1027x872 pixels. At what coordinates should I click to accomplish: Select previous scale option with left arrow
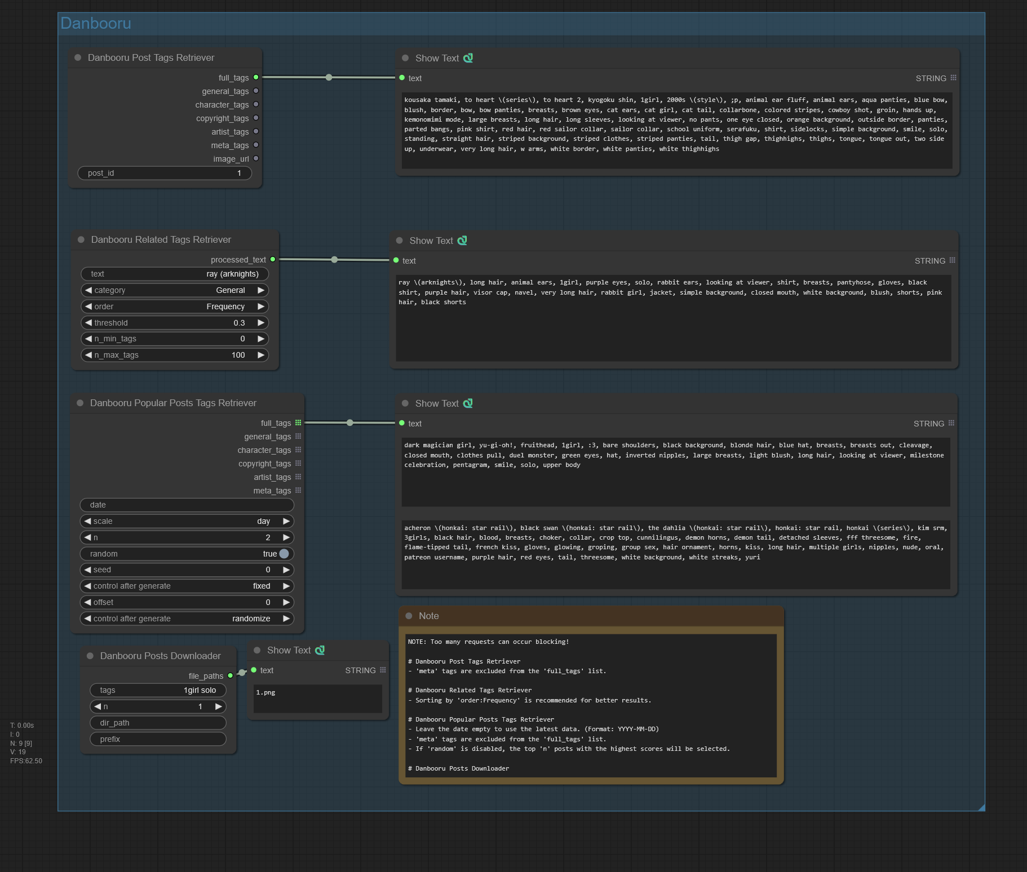[x=87, y=521]
